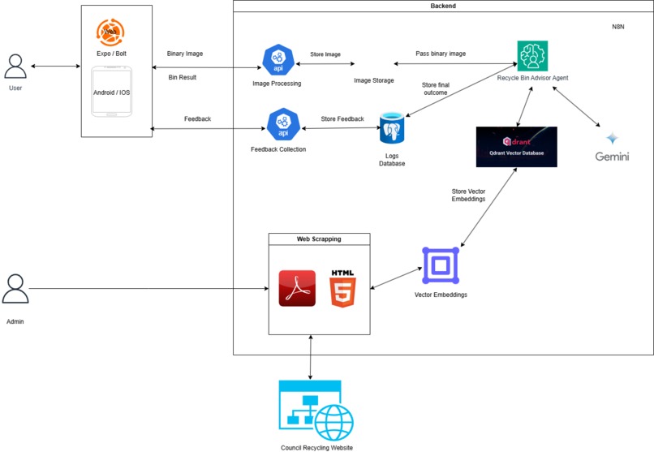Select the Store Vector Embeddings label
Image resolution: width=654 pixels, height=452 pixels.
tap(468, 195)
